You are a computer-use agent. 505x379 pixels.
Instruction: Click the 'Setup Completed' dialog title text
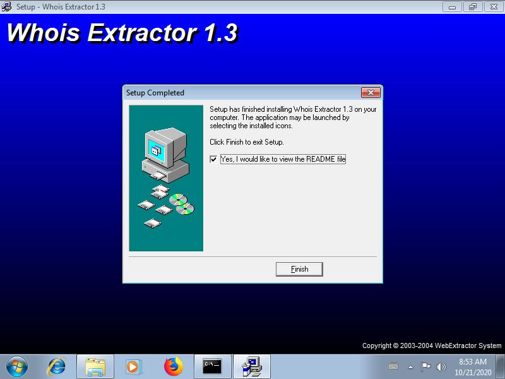point(155,93)
